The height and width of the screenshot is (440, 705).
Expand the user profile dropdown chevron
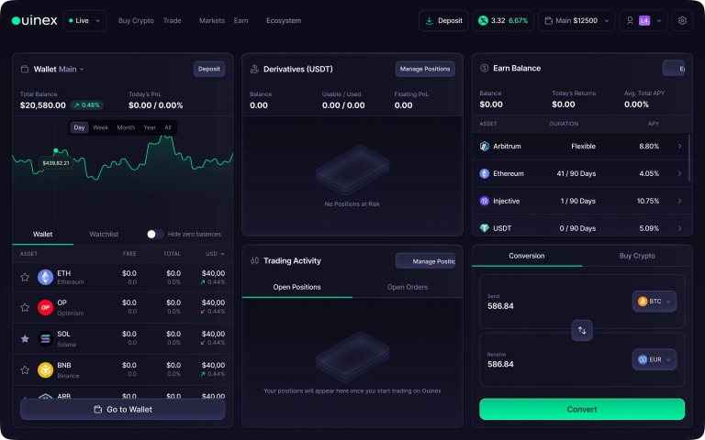point(659,21)
